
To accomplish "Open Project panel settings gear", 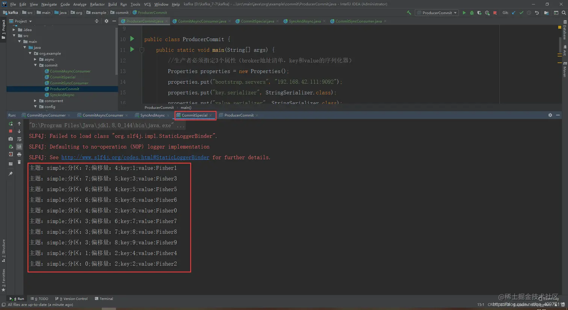I will pos(106,21).
